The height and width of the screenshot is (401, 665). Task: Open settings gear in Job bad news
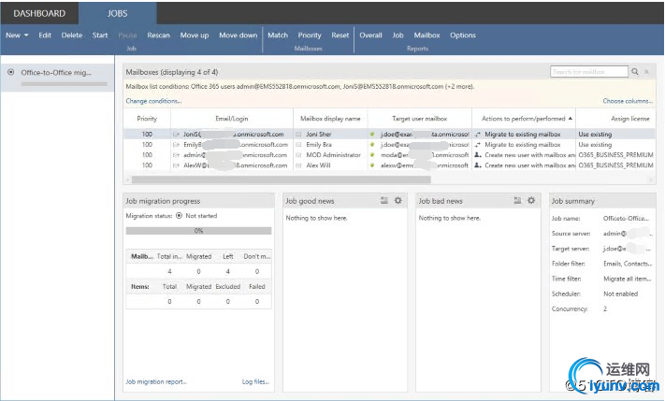[x=531, y=200]
